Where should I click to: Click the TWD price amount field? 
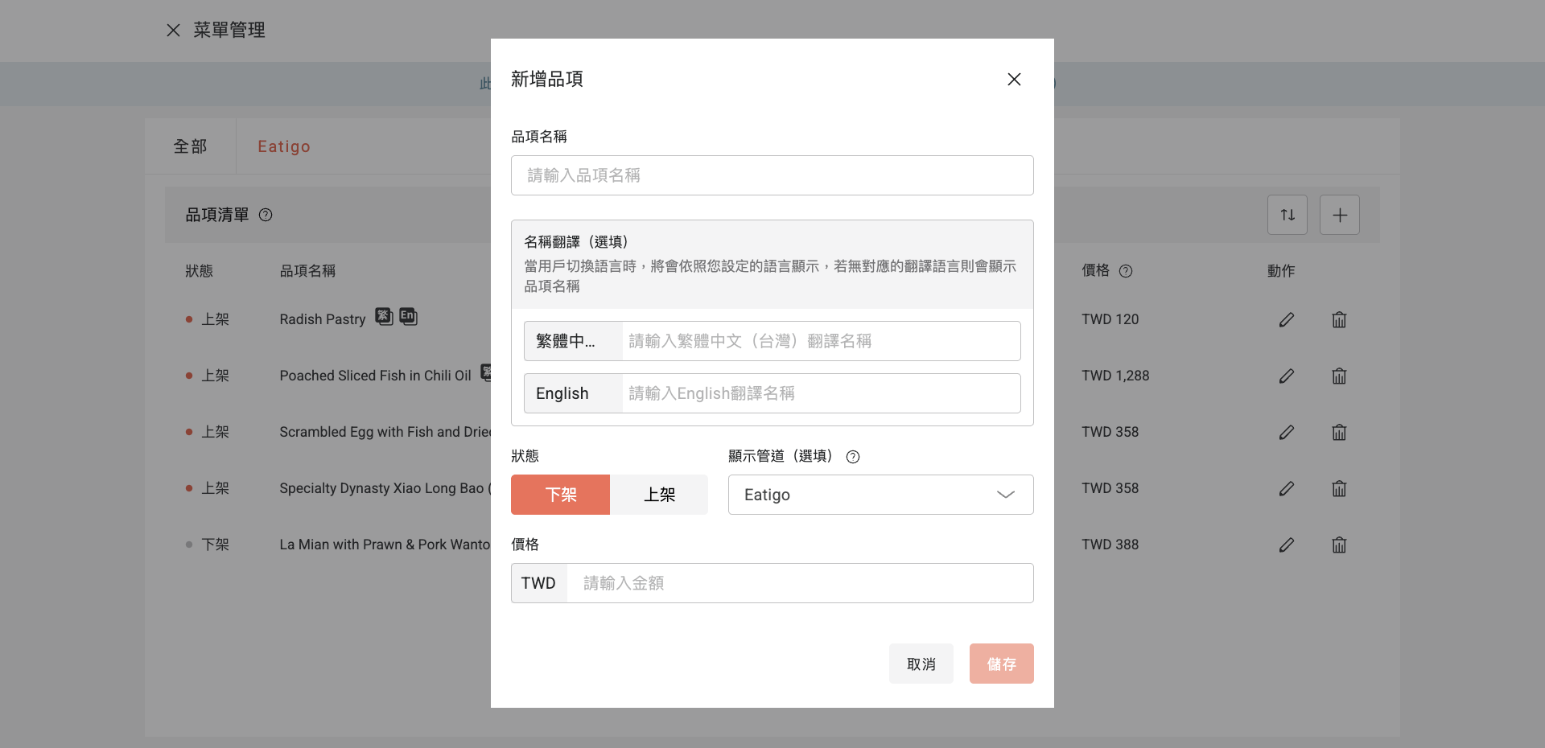(x=799, y=583)
